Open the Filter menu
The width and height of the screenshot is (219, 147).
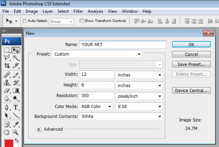click(78, 11)
